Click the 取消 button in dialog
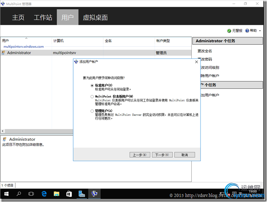The height and width of the screenshot is (202, 267). [185, 155]
